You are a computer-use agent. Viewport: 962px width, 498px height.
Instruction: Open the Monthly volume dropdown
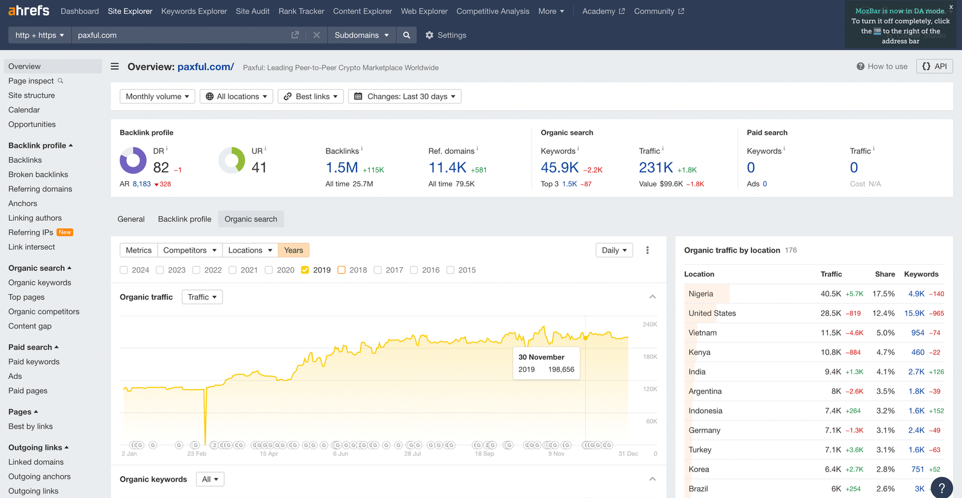coord(157,96)
